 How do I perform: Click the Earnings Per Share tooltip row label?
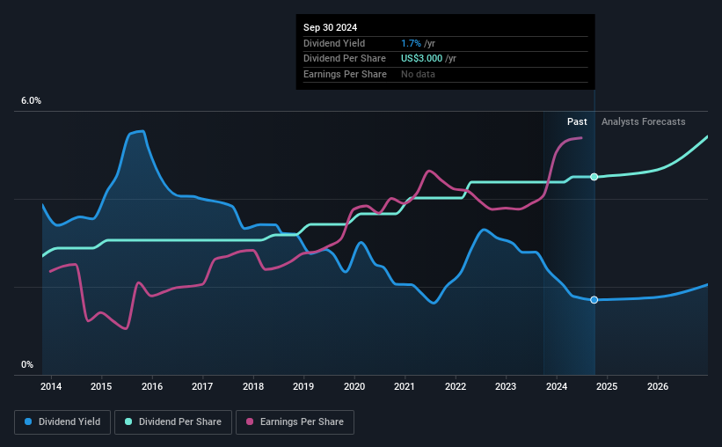point(345,74)
